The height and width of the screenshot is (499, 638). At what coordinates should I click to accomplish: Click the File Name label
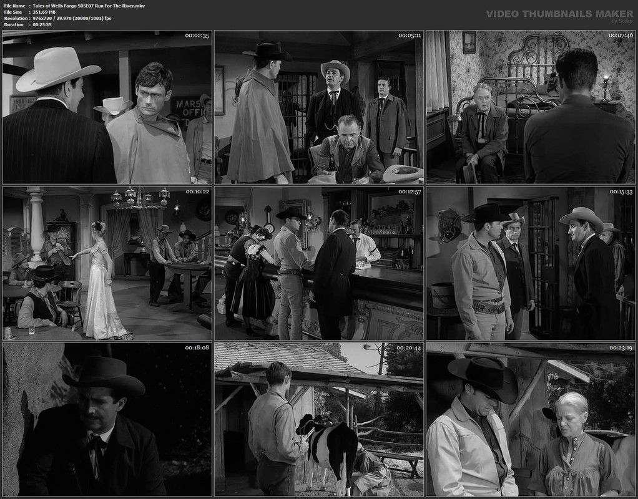pyautogui.click(x=14, y=6)
